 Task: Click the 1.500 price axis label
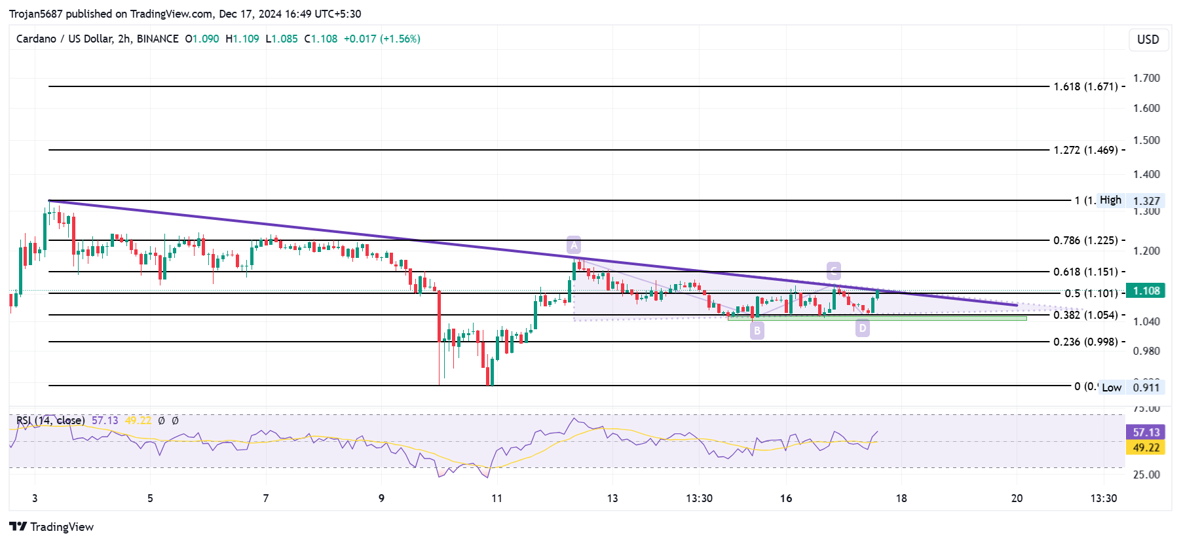point(1146,140)
